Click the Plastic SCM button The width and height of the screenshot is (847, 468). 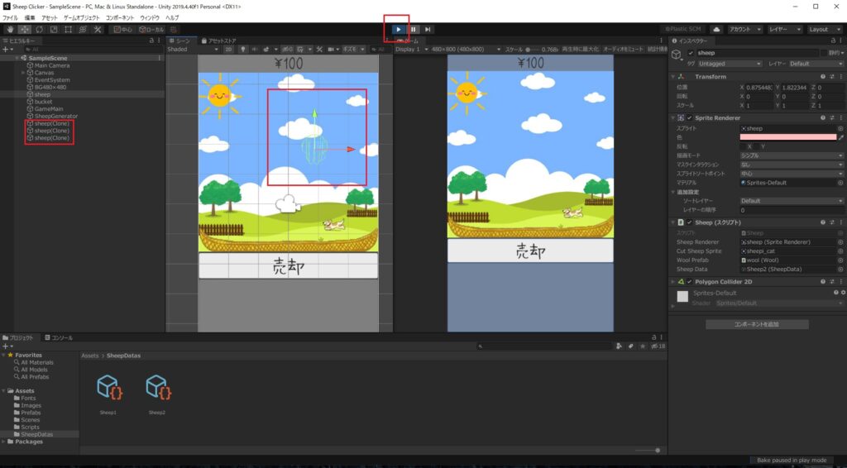683,30
